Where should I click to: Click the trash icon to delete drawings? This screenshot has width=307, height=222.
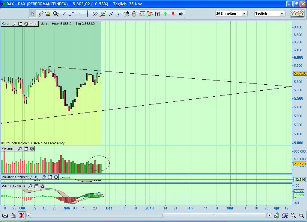pyautogui.click(x=134, y=14)
